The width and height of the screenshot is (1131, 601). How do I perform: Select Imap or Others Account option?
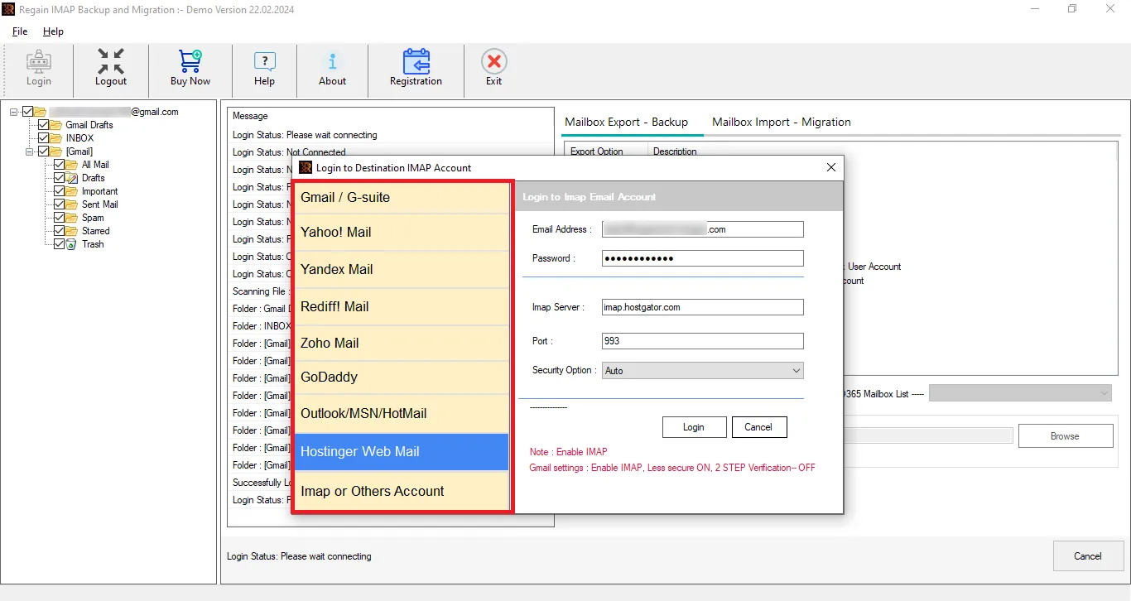click(x=402, y=491)
